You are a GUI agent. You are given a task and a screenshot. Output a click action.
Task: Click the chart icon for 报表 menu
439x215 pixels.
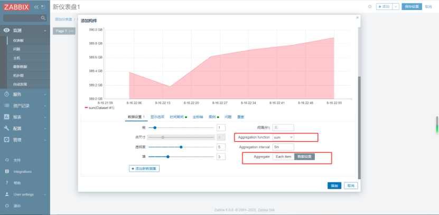[7, 117]
